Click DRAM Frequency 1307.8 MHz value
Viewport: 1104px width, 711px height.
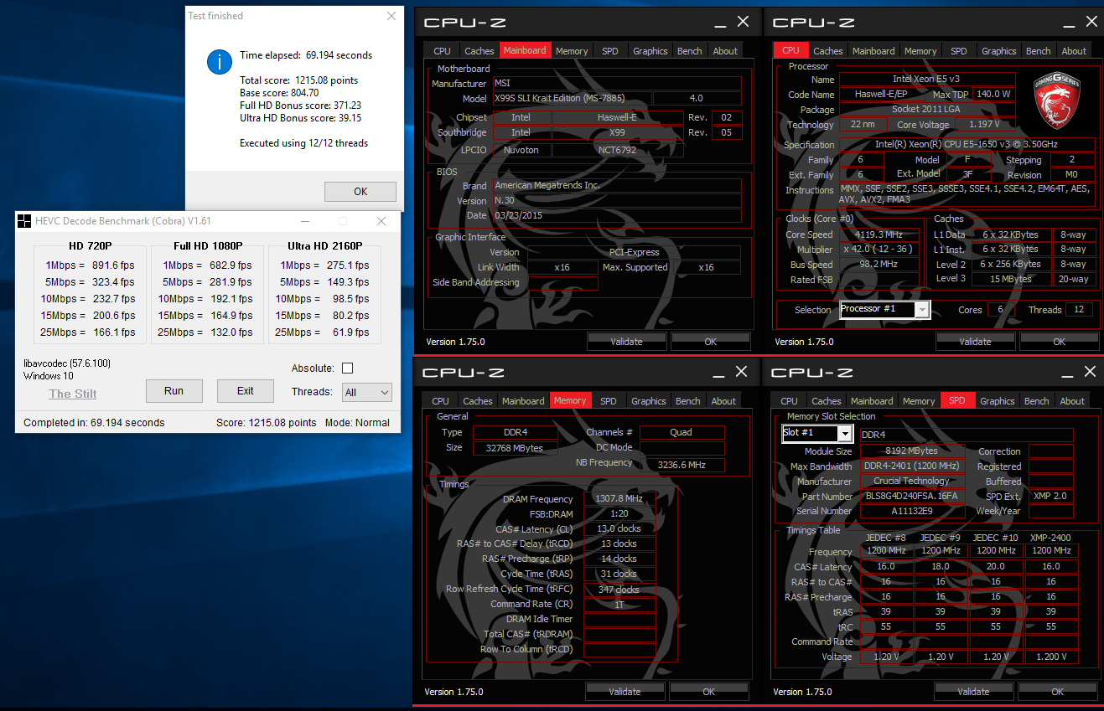click(619, 499)
